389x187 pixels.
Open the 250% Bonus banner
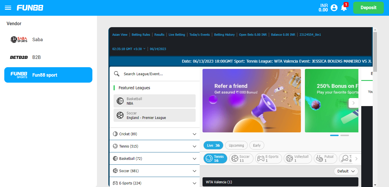coord(332,101)
